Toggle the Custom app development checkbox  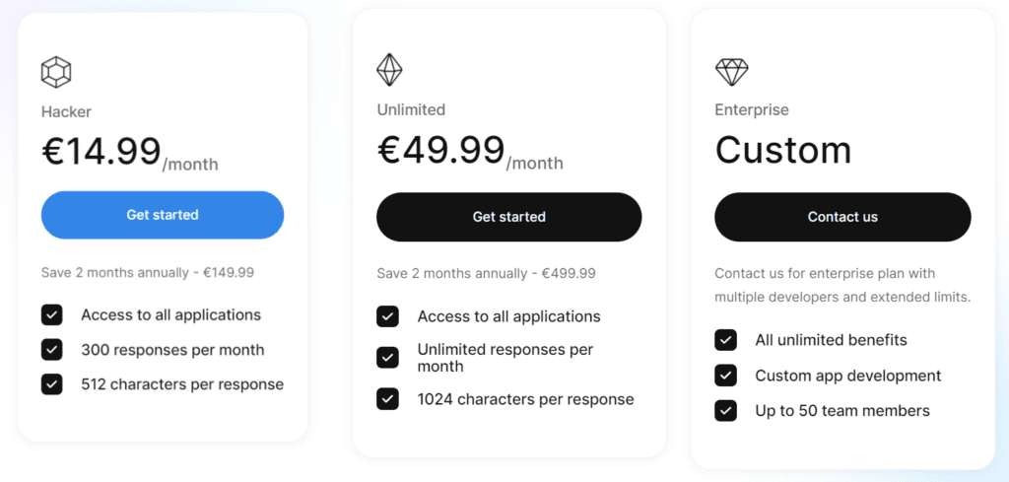[x=726, y=376]
